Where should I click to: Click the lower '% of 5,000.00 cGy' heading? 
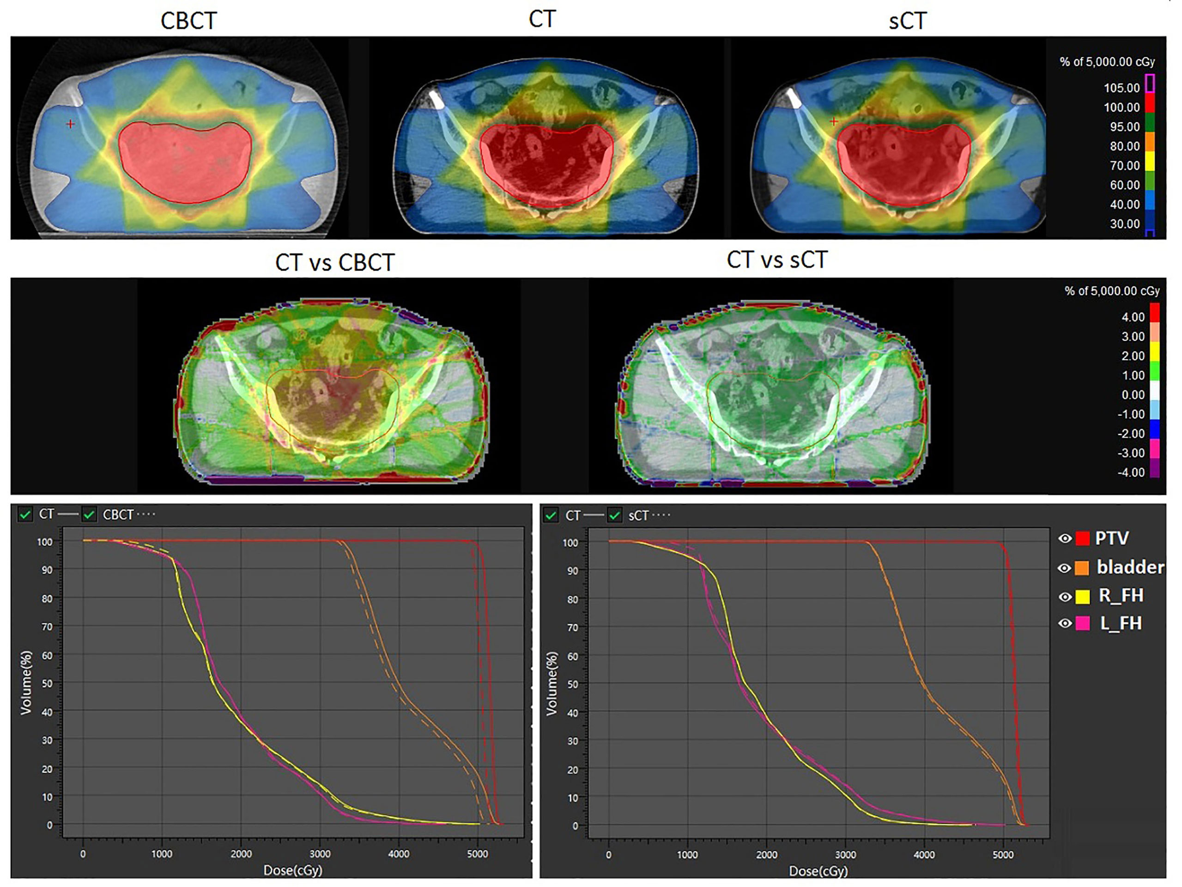pos(1112,291)
